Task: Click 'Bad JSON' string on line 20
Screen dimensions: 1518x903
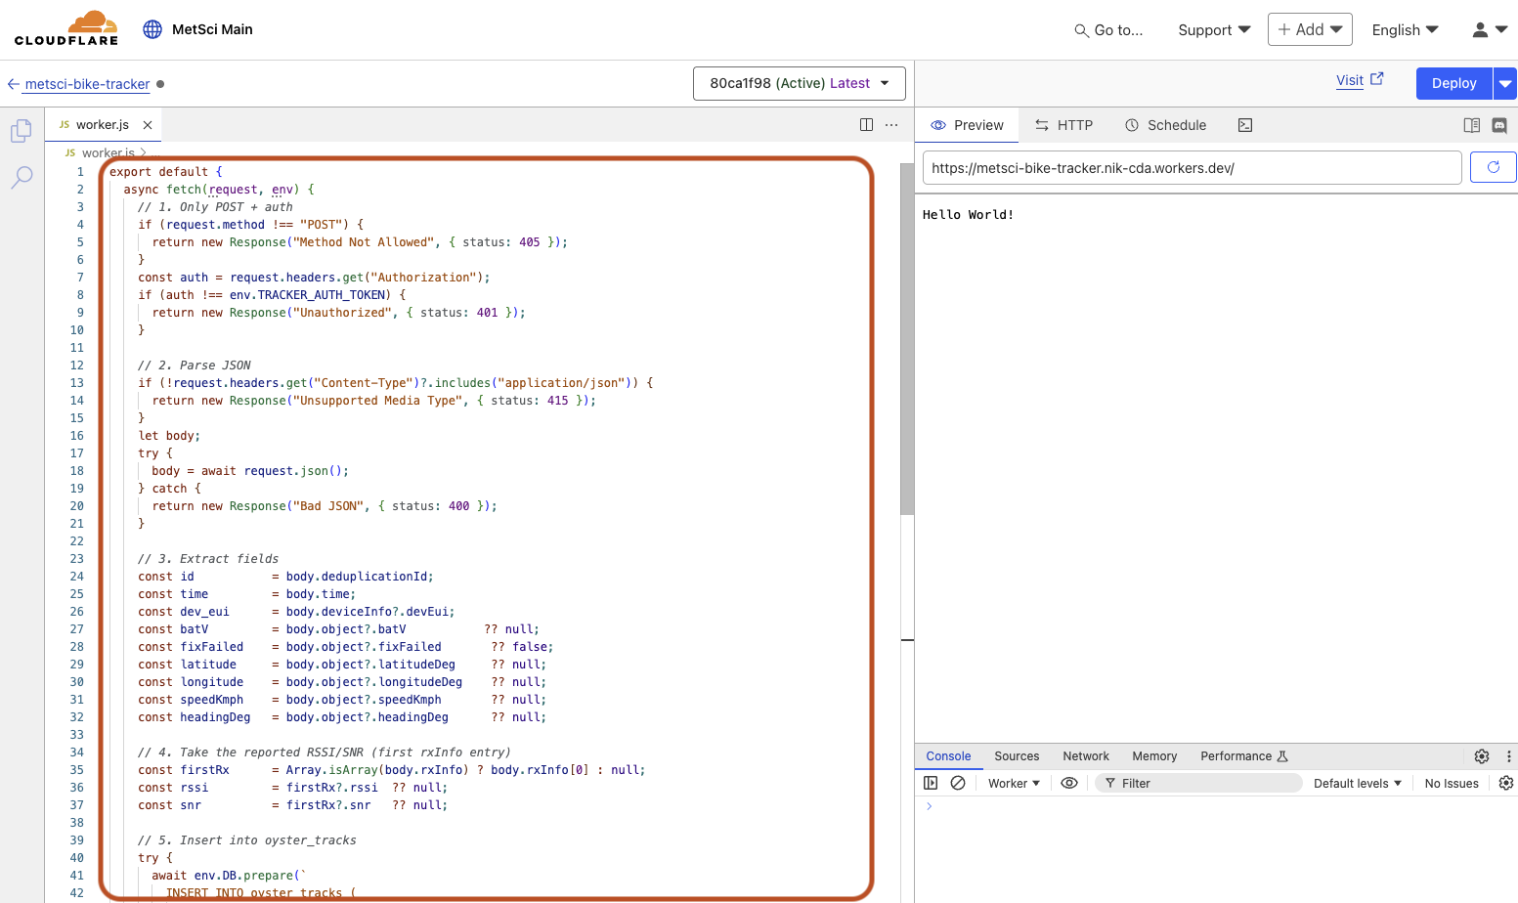Action: tap(328, 506)
